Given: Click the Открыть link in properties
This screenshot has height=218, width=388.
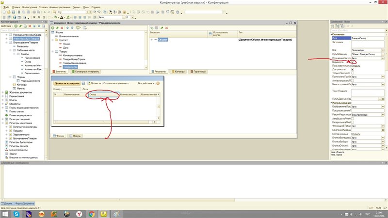Looking at the screenshot, I should (x=355, y=65).
